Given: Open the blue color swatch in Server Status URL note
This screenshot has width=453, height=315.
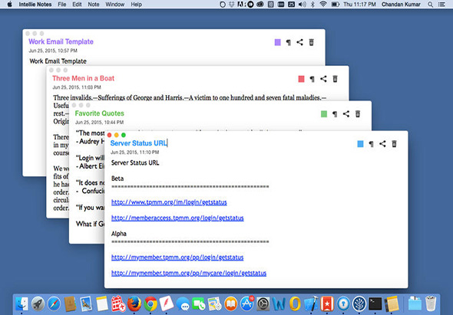Looking at the screenshot, I should click(360, 143).
